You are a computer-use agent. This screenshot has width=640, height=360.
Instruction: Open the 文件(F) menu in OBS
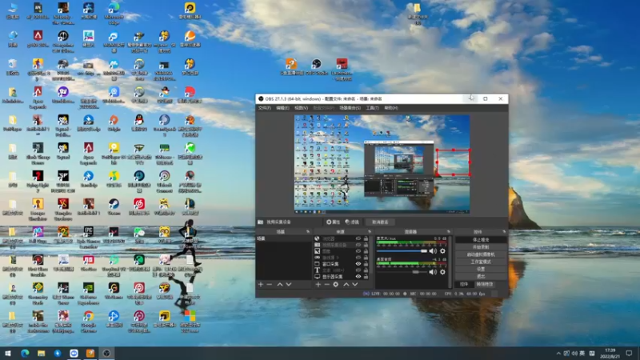coord(265,108)
